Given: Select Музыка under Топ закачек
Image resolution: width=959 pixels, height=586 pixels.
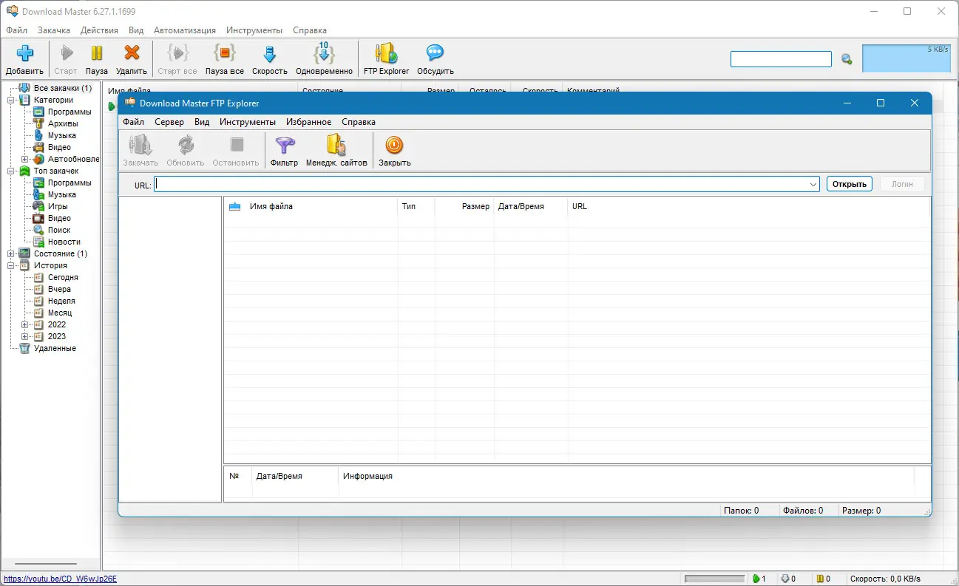Looking at the screenshot, I should click(62, 194).
